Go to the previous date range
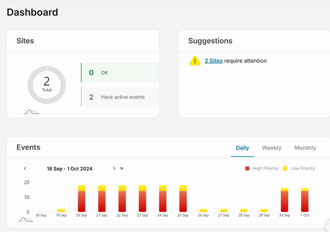Viewport: 330px width, 232px height. (25, 169)
